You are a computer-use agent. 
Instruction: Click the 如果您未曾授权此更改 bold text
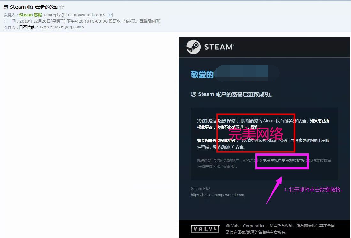click(x=216, y=140)
